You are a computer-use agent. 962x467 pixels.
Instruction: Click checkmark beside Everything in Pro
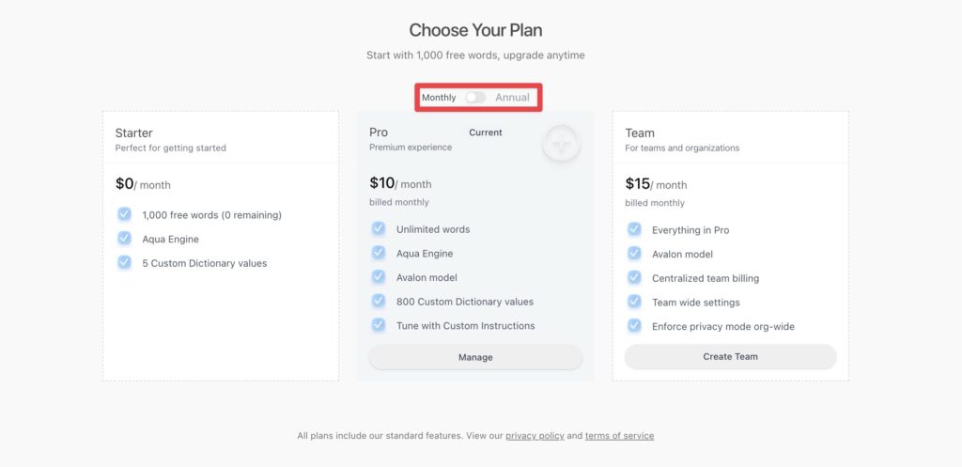pos(634,229)
